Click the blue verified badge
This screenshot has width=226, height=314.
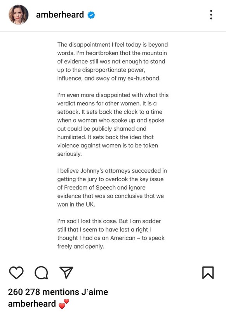91,15
